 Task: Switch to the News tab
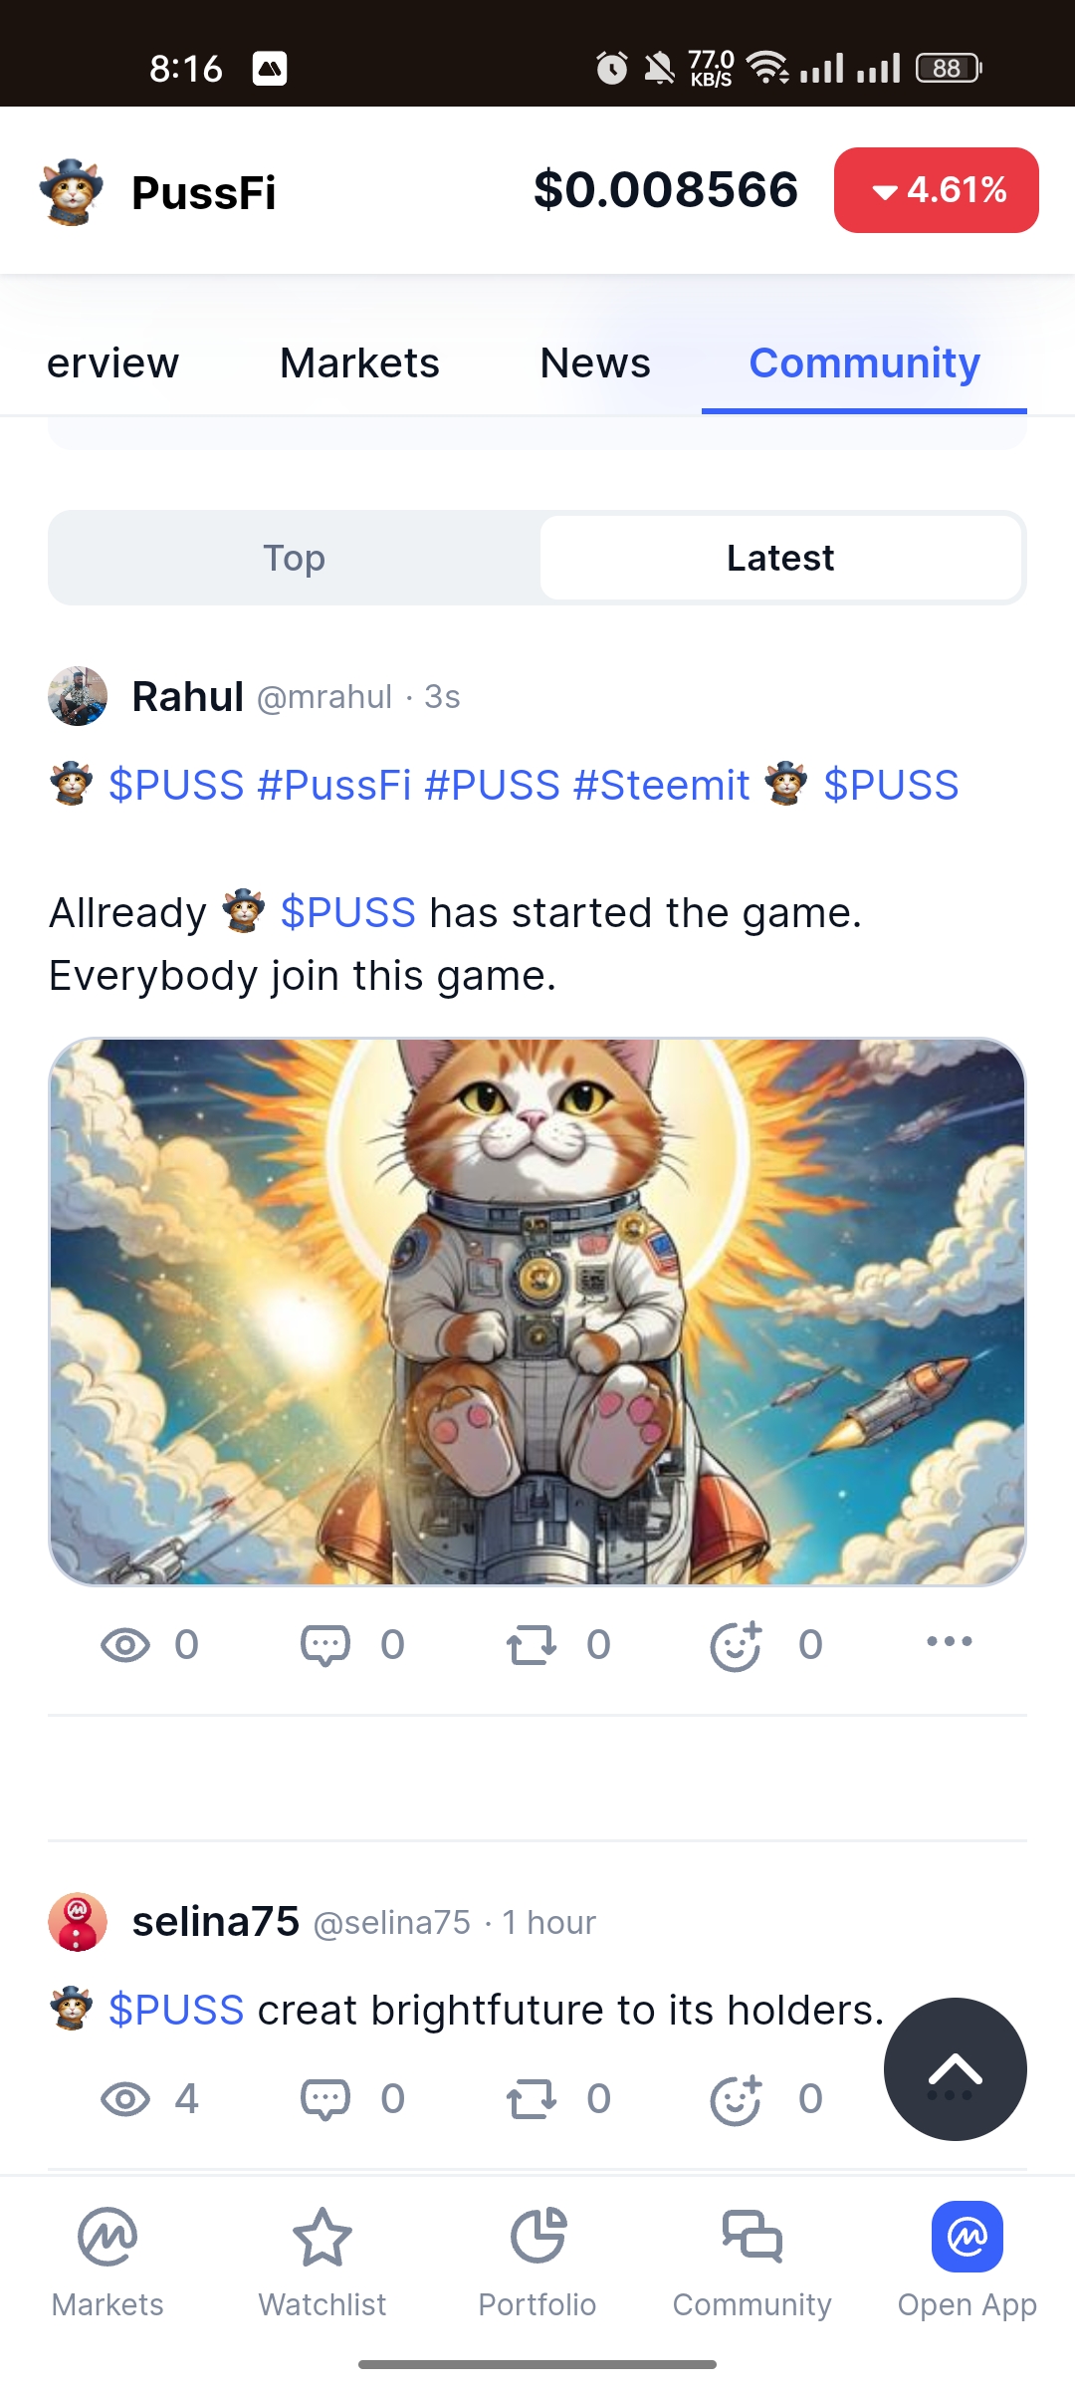pyautogui.click(x=595, y=362)
